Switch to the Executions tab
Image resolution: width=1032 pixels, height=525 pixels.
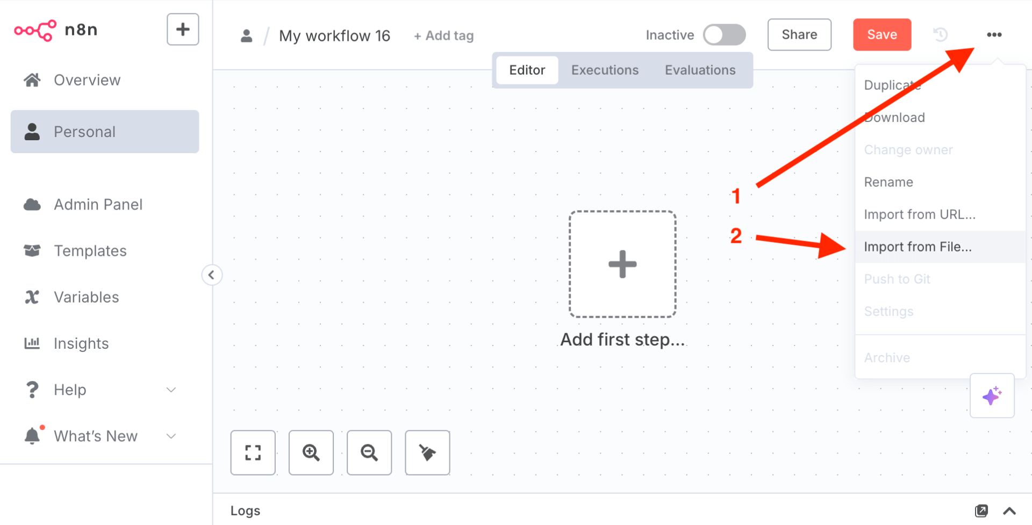[605, 70]
